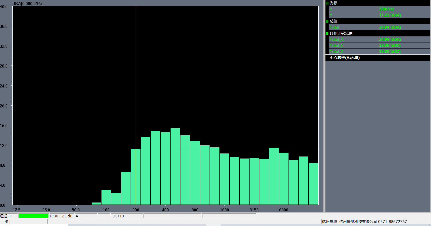This screenshot has height=226, width=431.
Task: Click the 接上 connection status cell
Action: coord(8,221)
